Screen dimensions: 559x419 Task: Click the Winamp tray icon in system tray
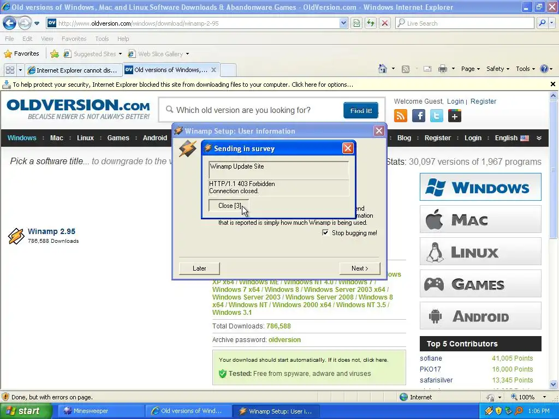489,411
